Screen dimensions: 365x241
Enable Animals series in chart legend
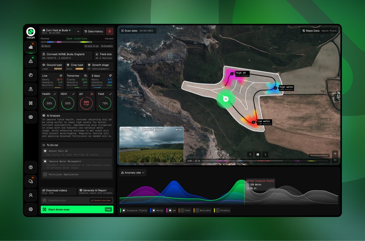pyautogui.click(x=217, y=210)
